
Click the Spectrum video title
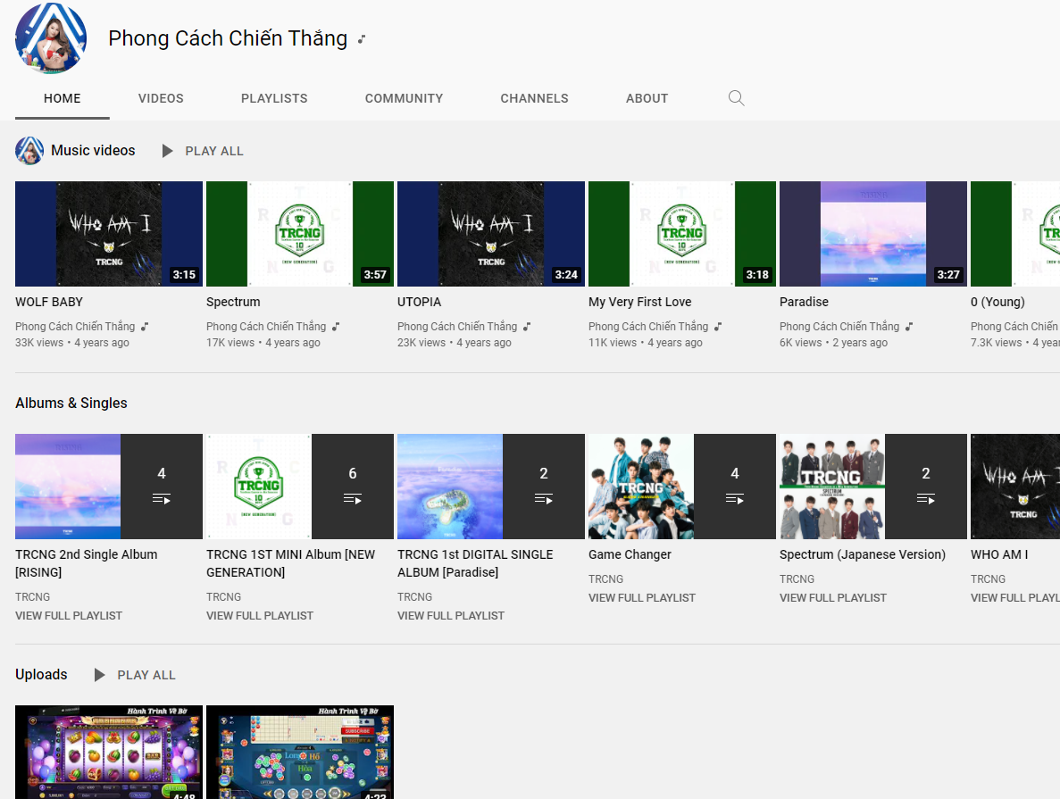coord(233,302)
